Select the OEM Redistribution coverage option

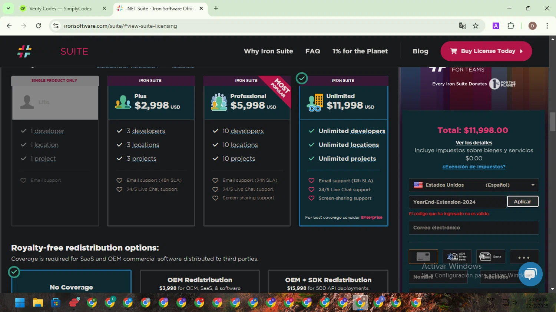coord(200,282)
